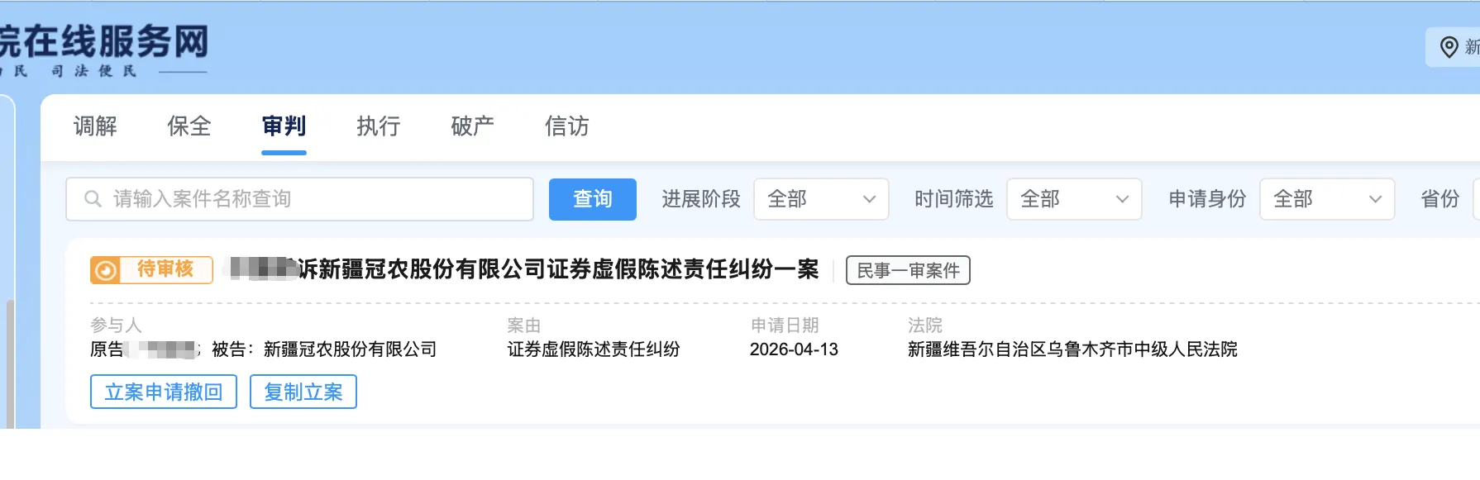This screenshot has height=480, width=1480.
Task: Click the site logo 在线服务网
Action: coord(104,42)
